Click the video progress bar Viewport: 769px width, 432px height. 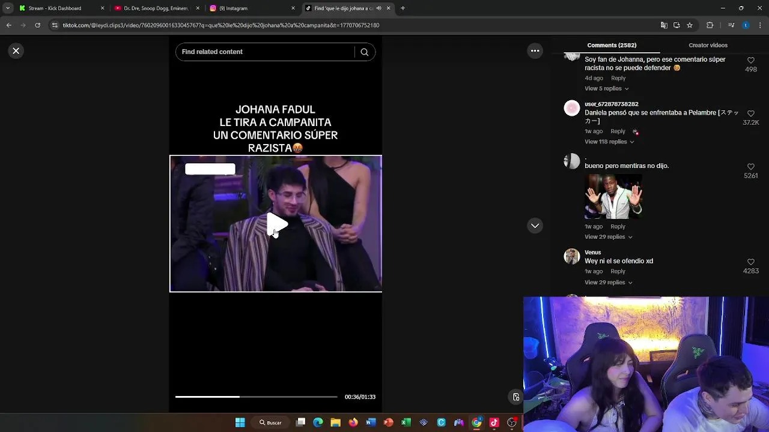coord(257,397)
